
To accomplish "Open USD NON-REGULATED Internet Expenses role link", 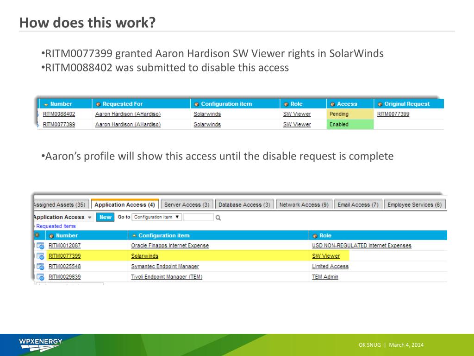I will click(362, 246).
